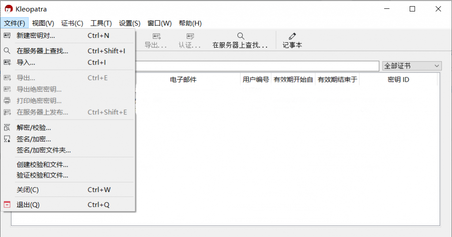452x237 pixels.
Task: Click the 记事本 pencil toolbar icon
Action: click(x=292, y=36)
